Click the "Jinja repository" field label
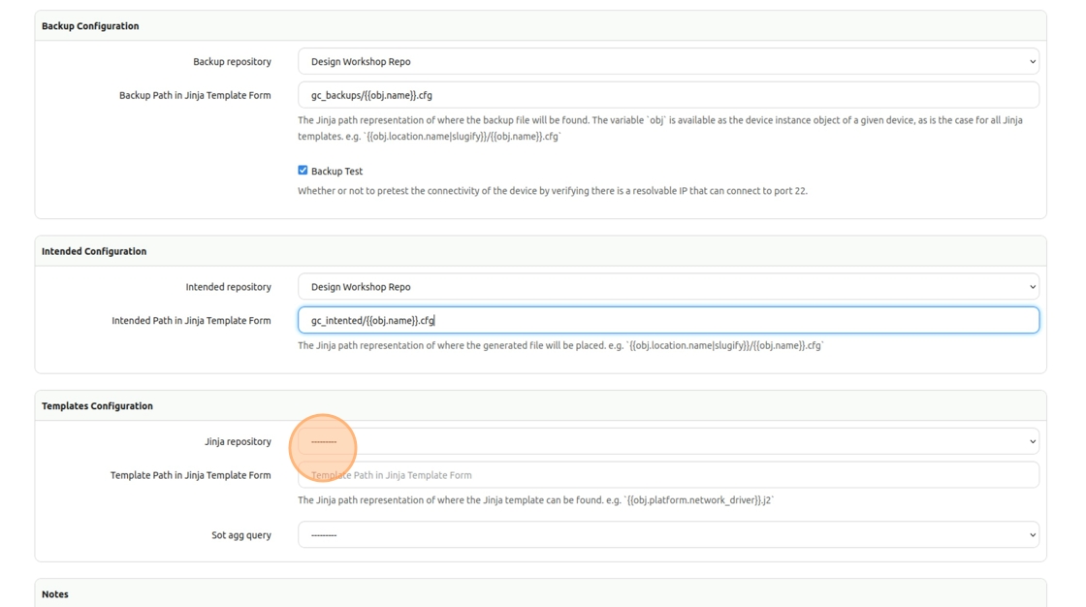This screenshot has height=607, width=1086. pos(238,441)
